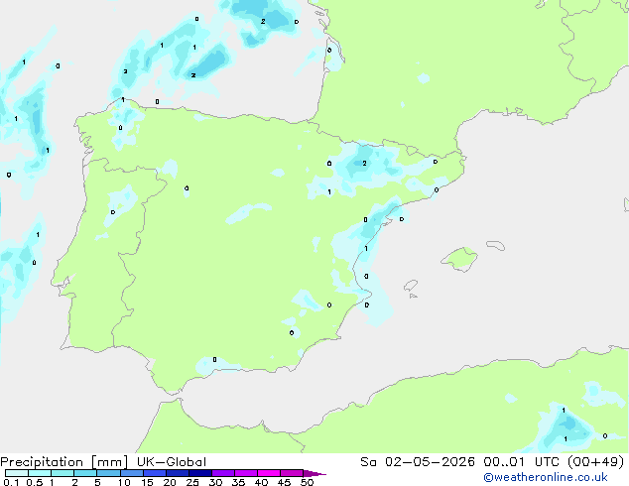Click the legend swatch between 0.1 and 0.5
The height and width of the screenshot is (486, 629).
point(17,473)
